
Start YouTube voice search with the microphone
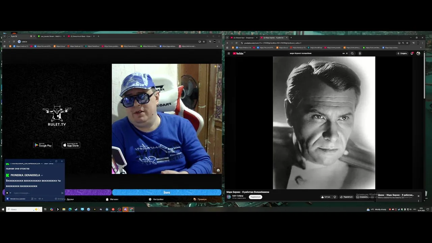pos(360,53)
